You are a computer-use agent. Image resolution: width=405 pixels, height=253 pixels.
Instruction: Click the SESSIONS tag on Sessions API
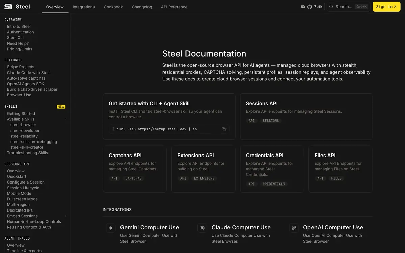point(271,121)
